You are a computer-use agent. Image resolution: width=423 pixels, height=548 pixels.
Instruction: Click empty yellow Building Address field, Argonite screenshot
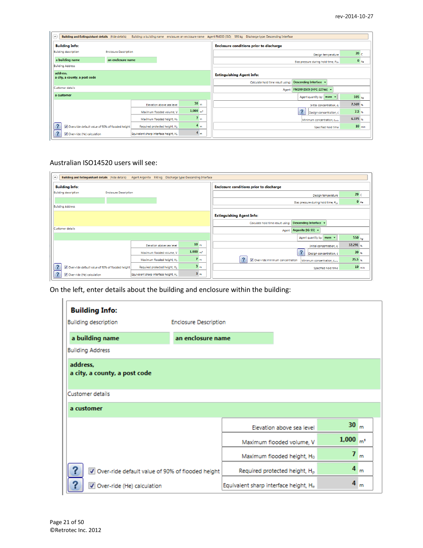[x=132, y=219]
